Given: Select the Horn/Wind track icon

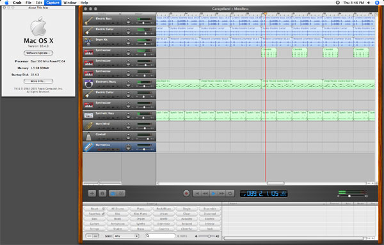Looking at the screenshot, I should pyautogui.click(x=89, y=126).
